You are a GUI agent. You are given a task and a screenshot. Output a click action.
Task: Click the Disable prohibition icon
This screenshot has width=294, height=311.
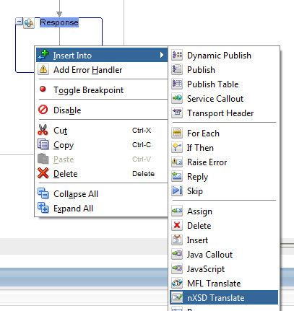coord(43,110)
